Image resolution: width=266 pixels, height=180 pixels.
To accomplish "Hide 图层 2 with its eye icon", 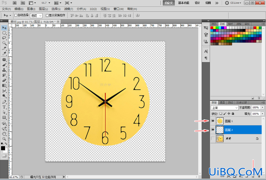I will tap(213, 130).
